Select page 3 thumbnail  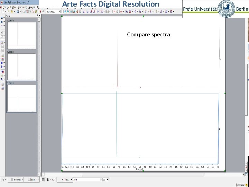pos(21,98)
